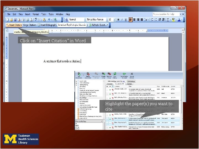
Task: Star the Stem Cells journal paper row
Action: pos(107,115)
